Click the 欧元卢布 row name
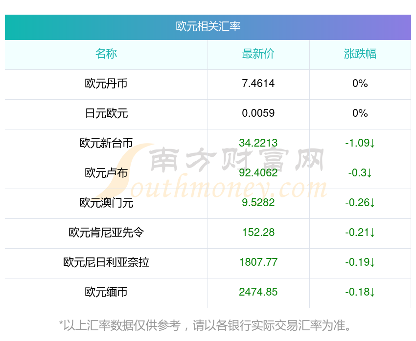This screenshot has width=416, height=341. coord(106,173)
